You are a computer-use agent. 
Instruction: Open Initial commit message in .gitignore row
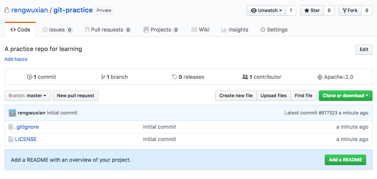coord(160,127)
